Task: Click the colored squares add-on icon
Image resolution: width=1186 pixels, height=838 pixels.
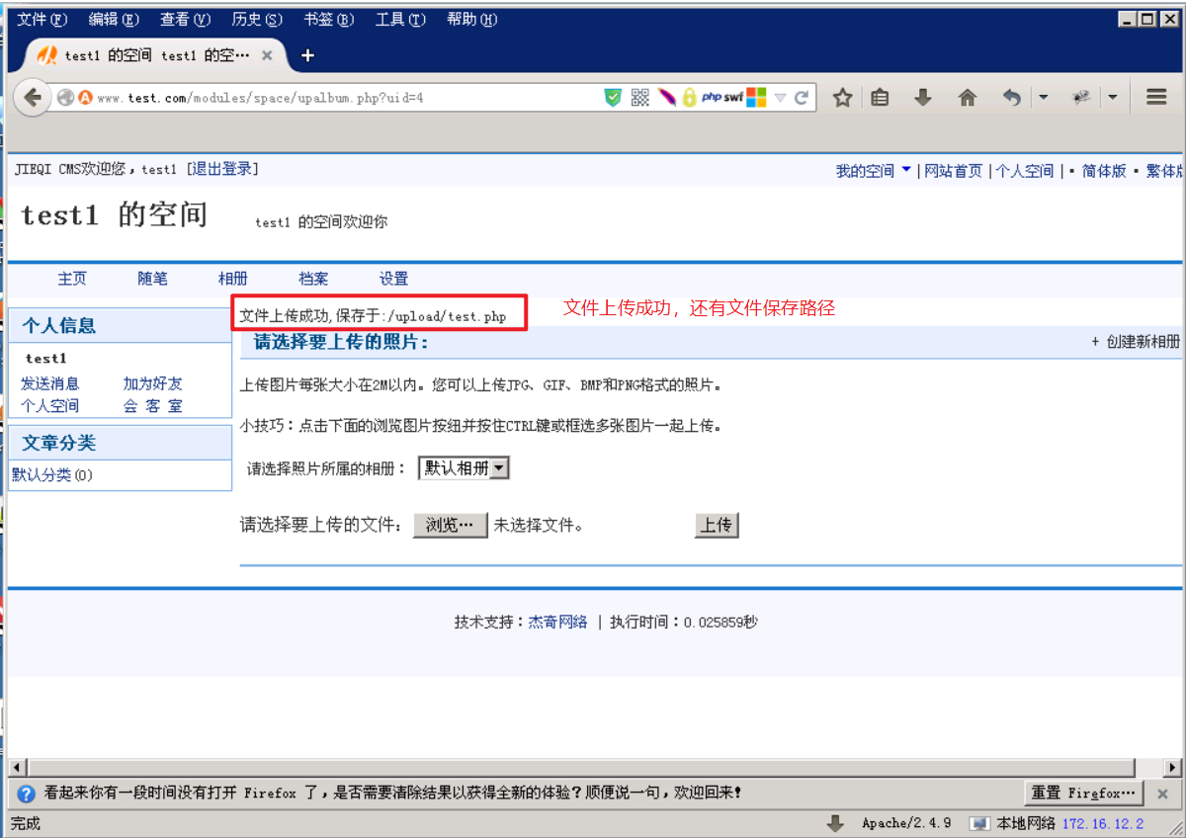Action: [756, 97]
